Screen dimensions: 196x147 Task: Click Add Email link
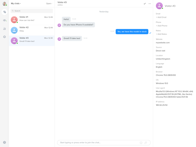(161, 17)
